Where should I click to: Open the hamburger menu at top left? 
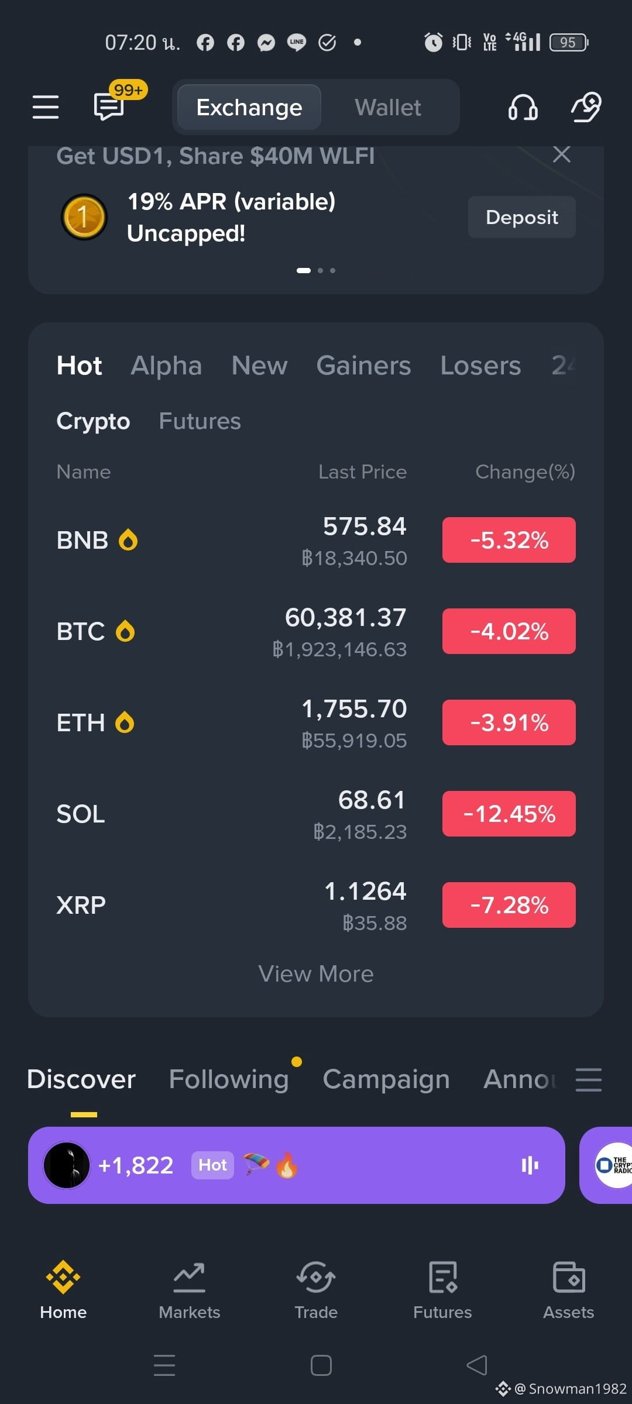point(45,107)
